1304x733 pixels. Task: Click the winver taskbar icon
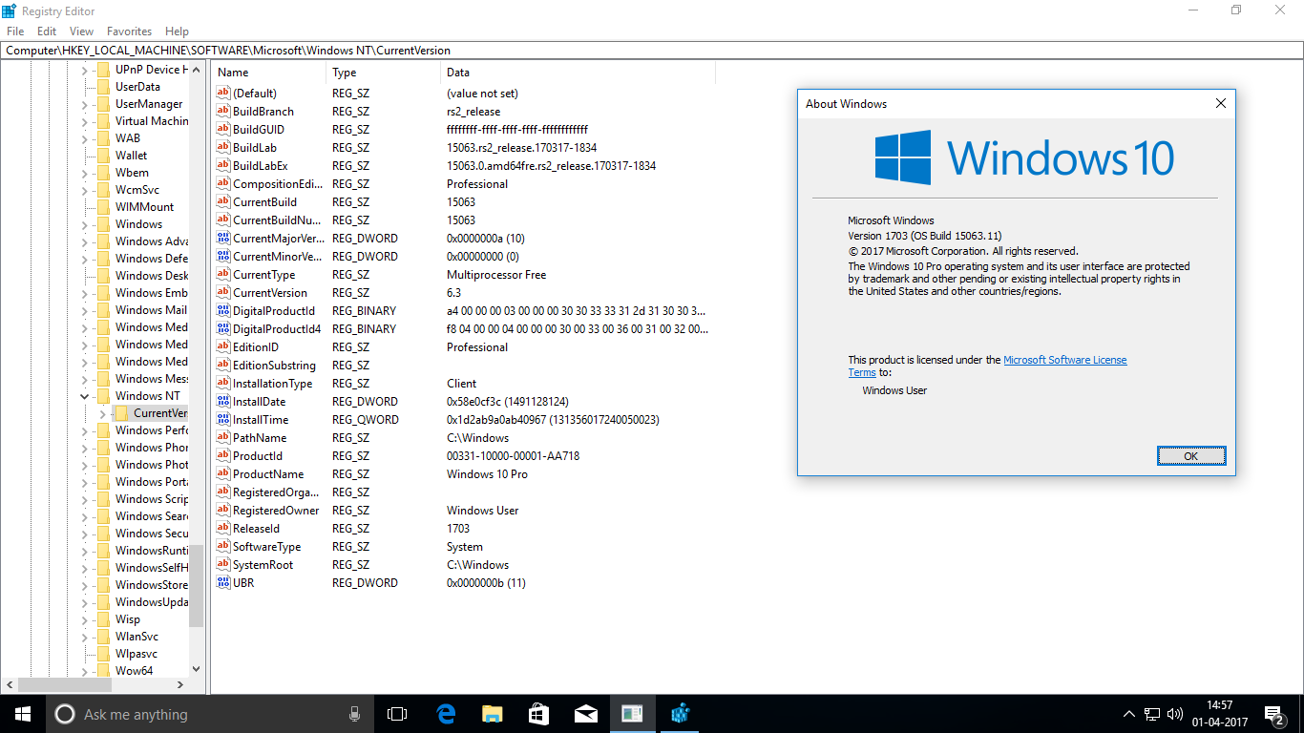(632, 714)
